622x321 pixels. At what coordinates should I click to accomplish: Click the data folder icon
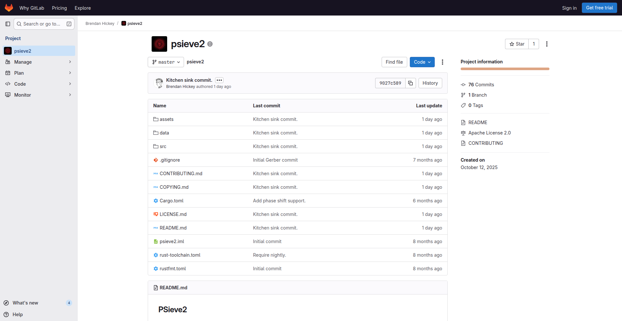click(156, 133)
